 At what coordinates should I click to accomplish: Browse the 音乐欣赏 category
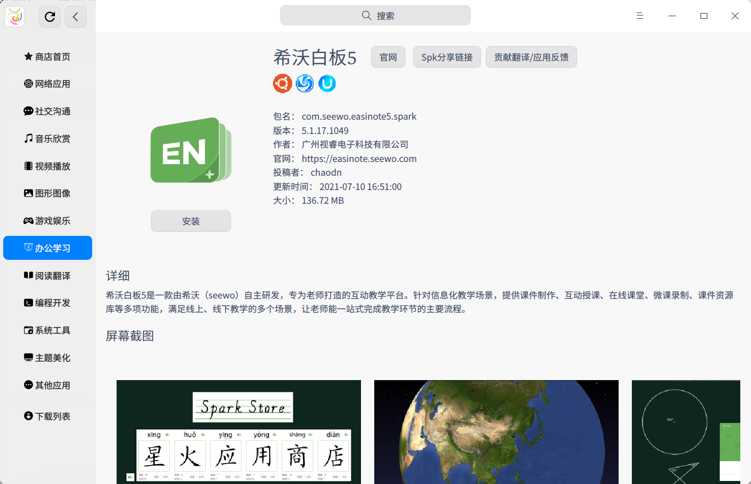click(48, 139)
